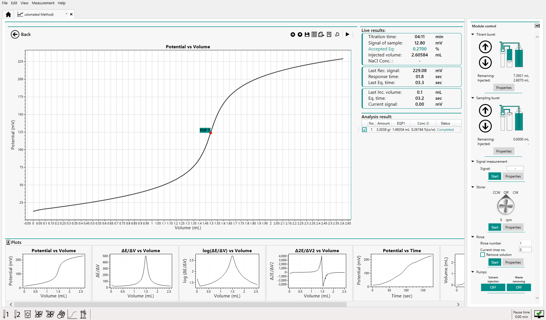Click the titration stand icon

pos(83,314)
